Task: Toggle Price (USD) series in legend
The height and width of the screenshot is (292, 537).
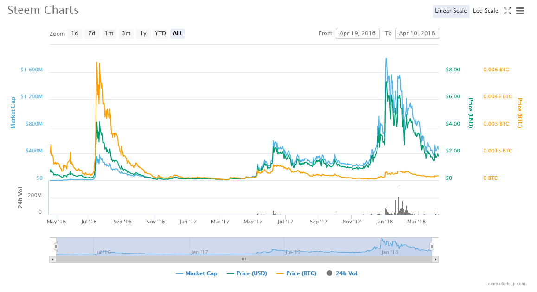Action: [247, 273]
